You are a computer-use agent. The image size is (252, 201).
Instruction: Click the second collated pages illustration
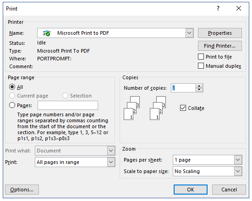point(158,108)
